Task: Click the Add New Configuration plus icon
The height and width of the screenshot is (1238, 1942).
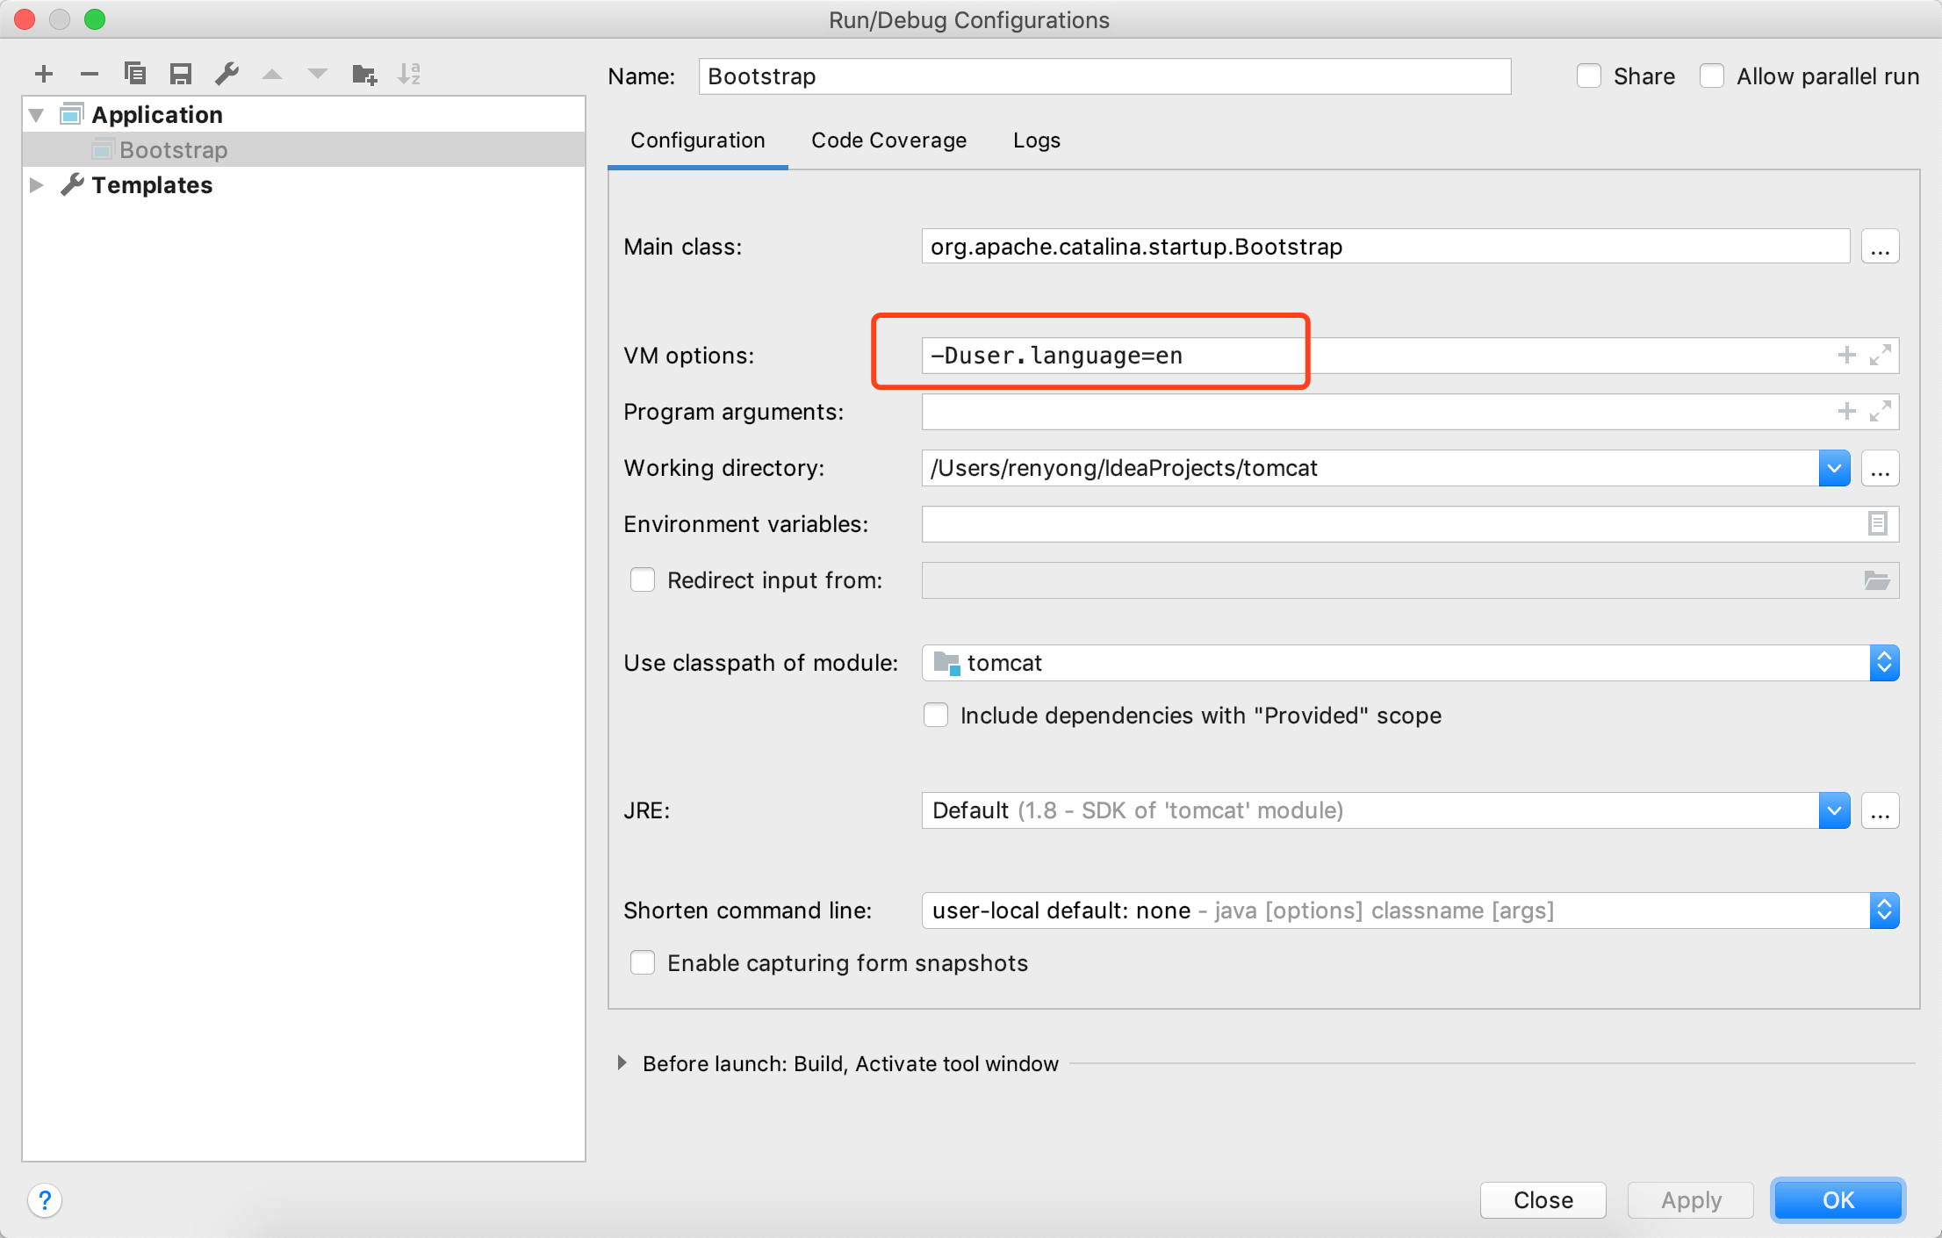Action: (x=44, y=75)
